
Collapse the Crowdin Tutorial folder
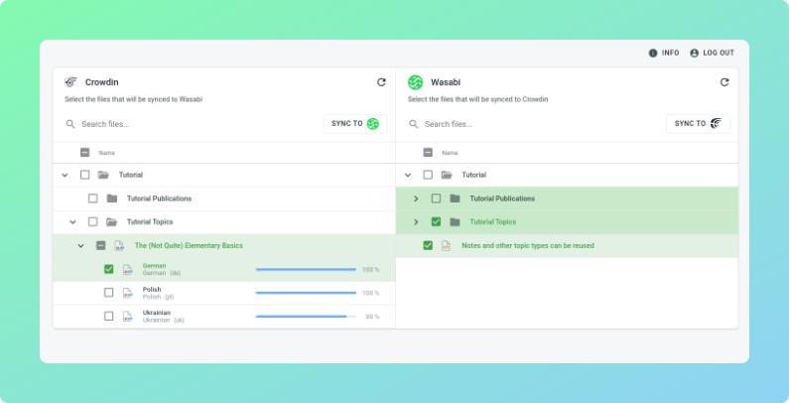click(x=65, y=175)
